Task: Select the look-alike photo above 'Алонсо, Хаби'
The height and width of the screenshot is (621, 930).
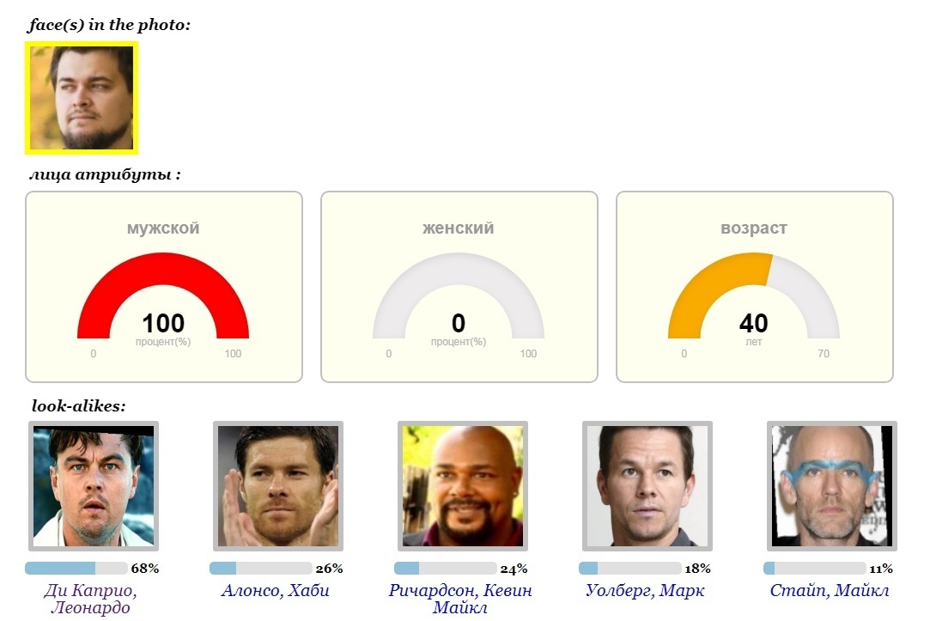Action: 277,486
